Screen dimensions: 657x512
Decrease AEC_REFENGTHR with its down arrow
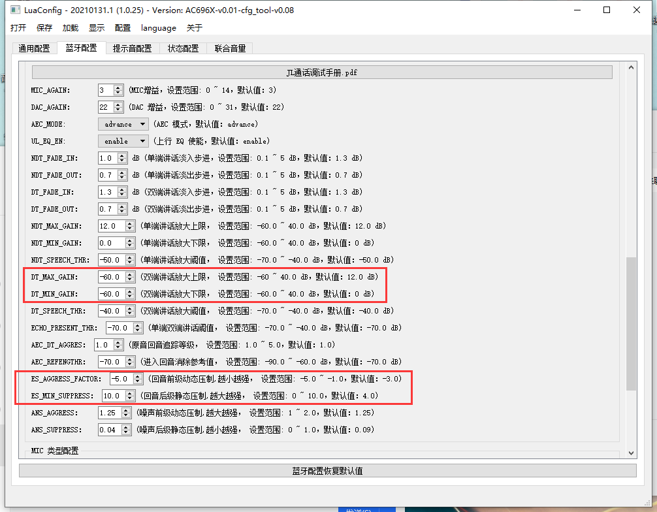(130, 364)
